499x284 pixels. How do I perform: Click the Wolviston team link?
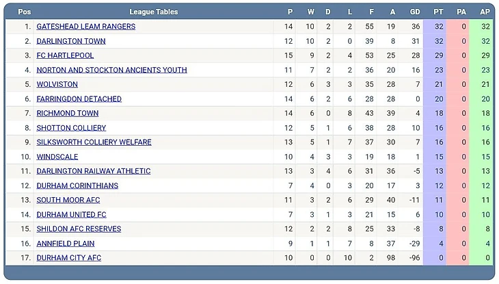(57, 84)
